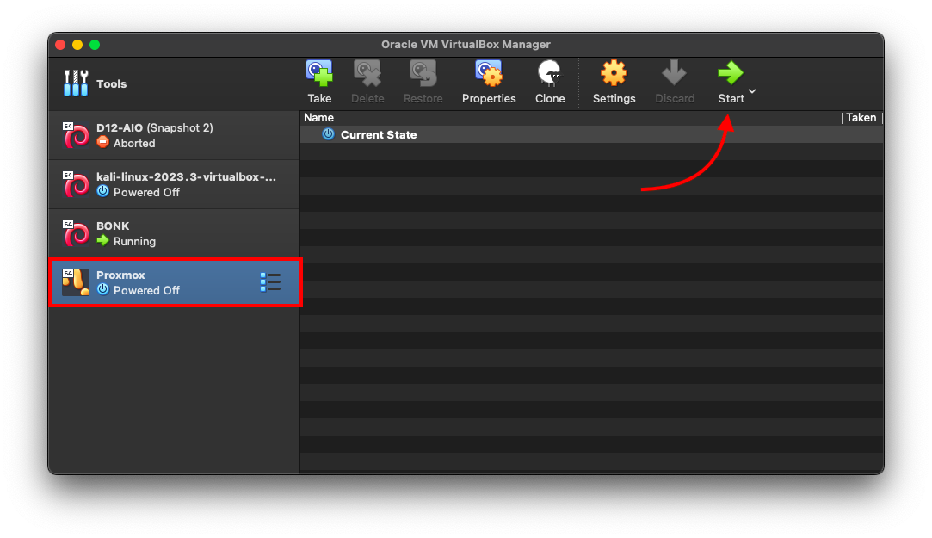
Task: Click the D12-AIO Debian swirl icon
Action: pyautogui.click(x=76, y=135)
